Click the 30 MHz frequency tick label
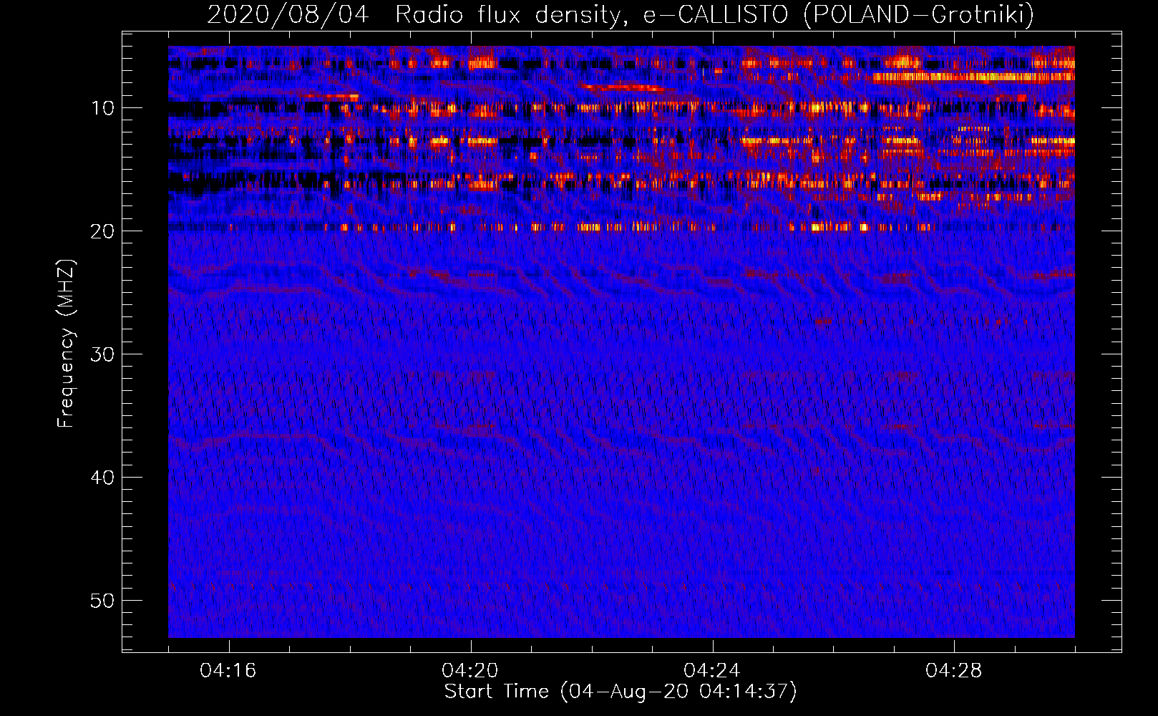The height and width of the screenshot is (716, 1158). [102, 354]
